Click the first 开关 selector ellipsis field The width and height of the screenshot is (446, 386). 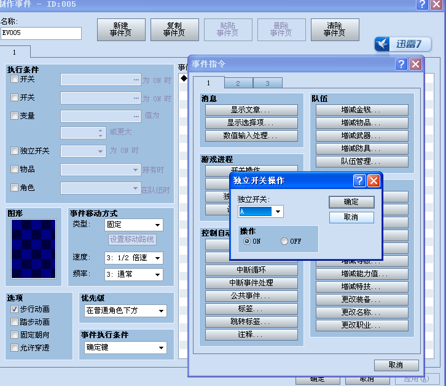pyautogui.click(x=101, y=80)
